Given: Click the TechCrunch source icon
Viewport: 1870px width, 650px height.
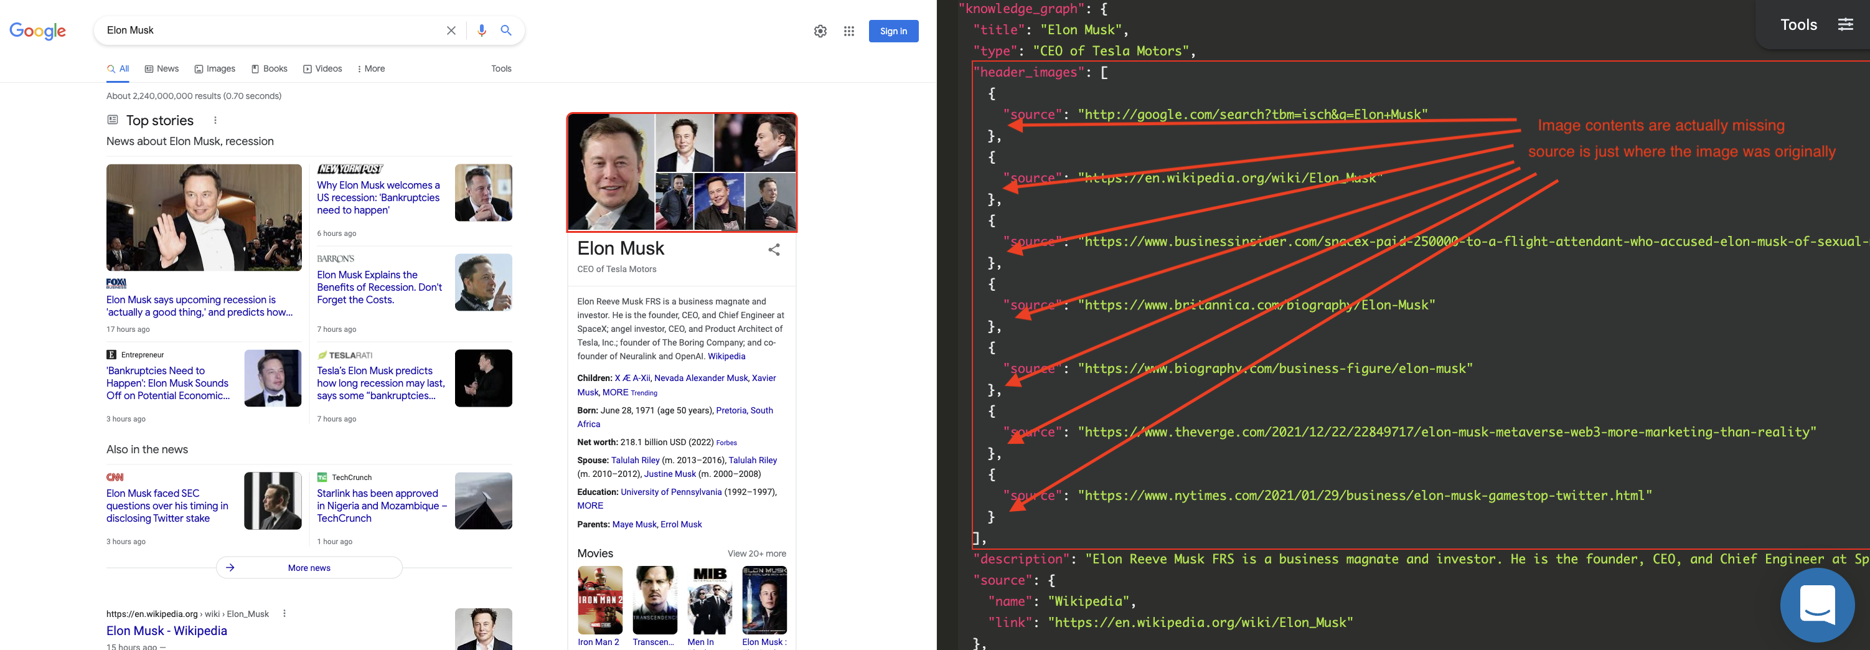Looking at the screenshot, I should click(324, 477).
